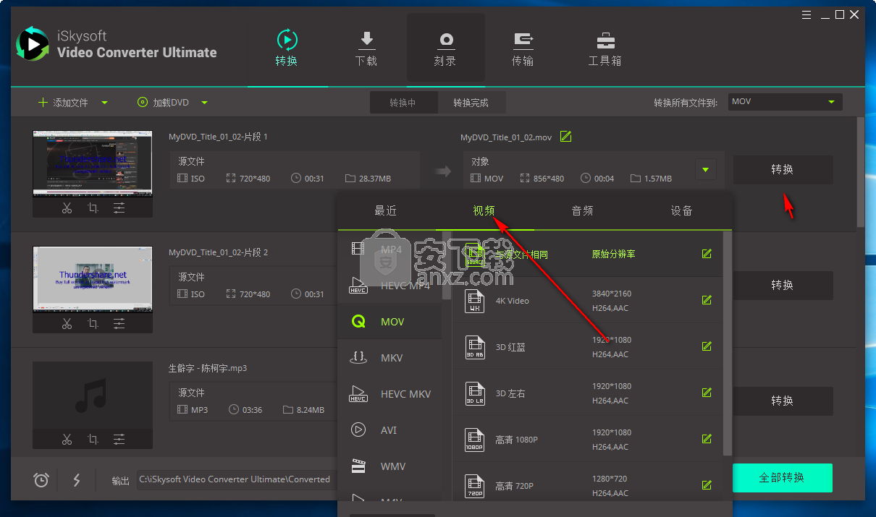Select the 片段 2 video thumbnail
876x517 pixels.
[93, 279]
